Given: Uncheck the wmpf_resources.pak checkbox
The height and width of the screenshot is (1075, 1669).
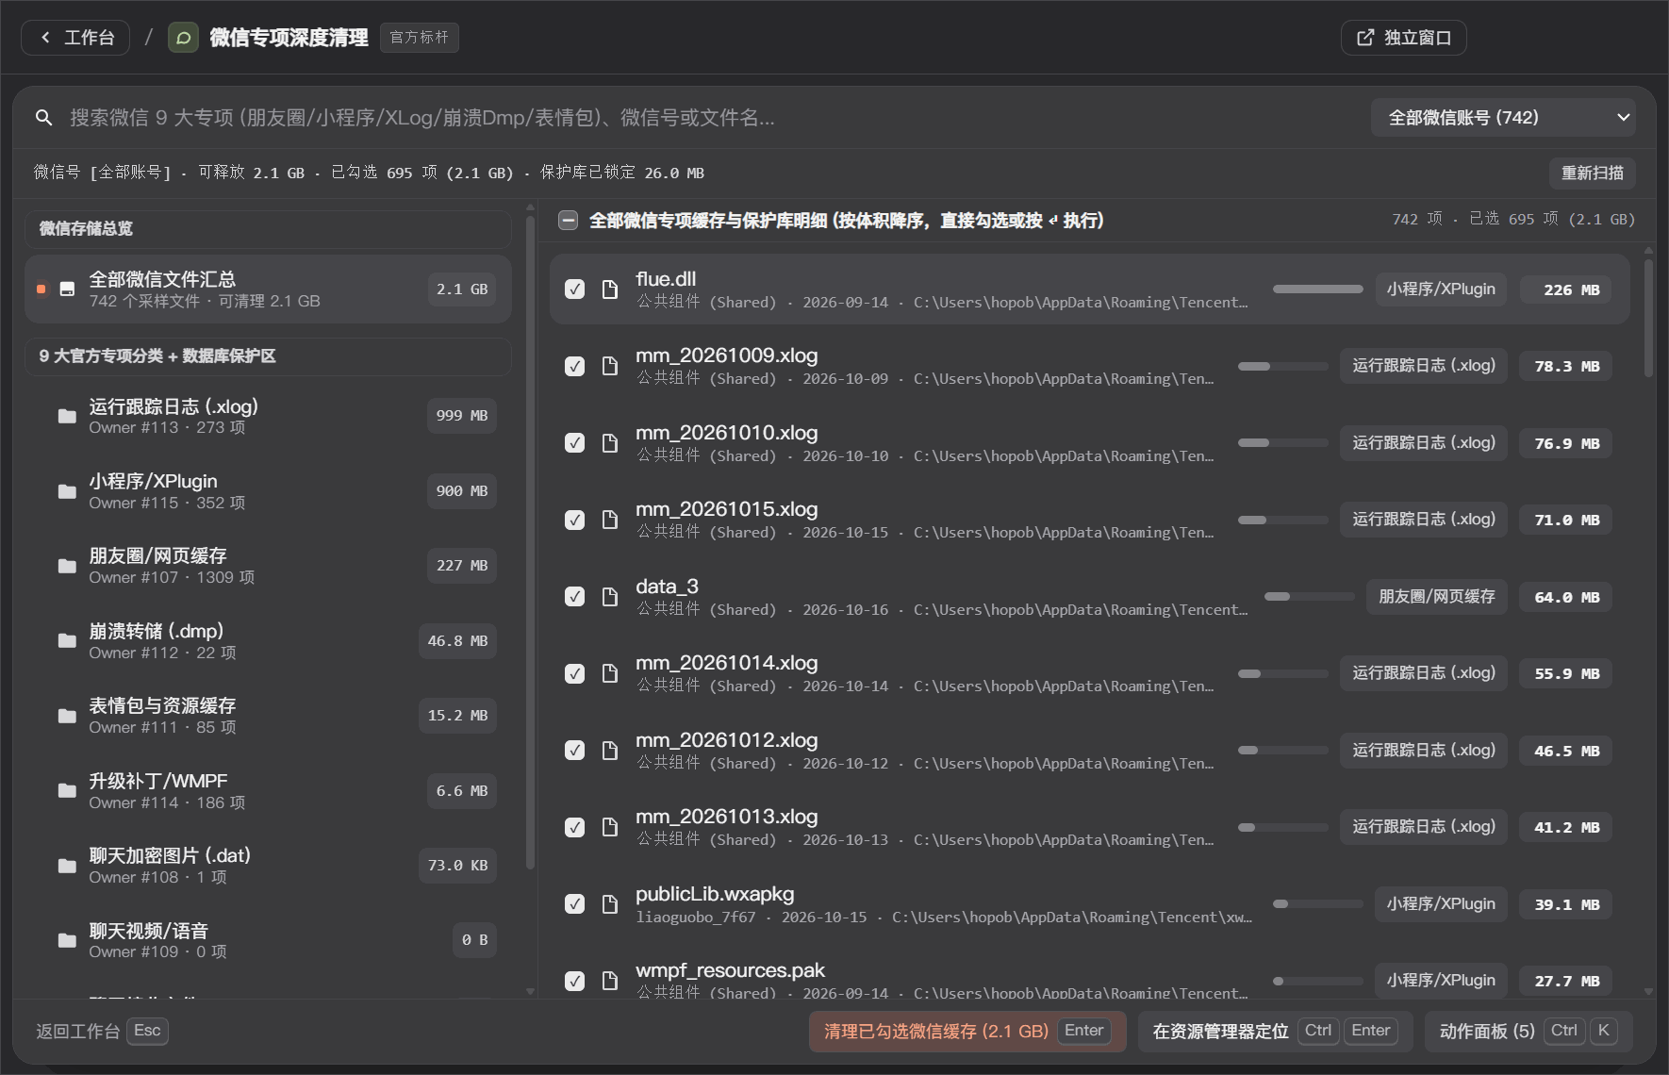Looking at the screenshot, I should [x=574, y=981].
